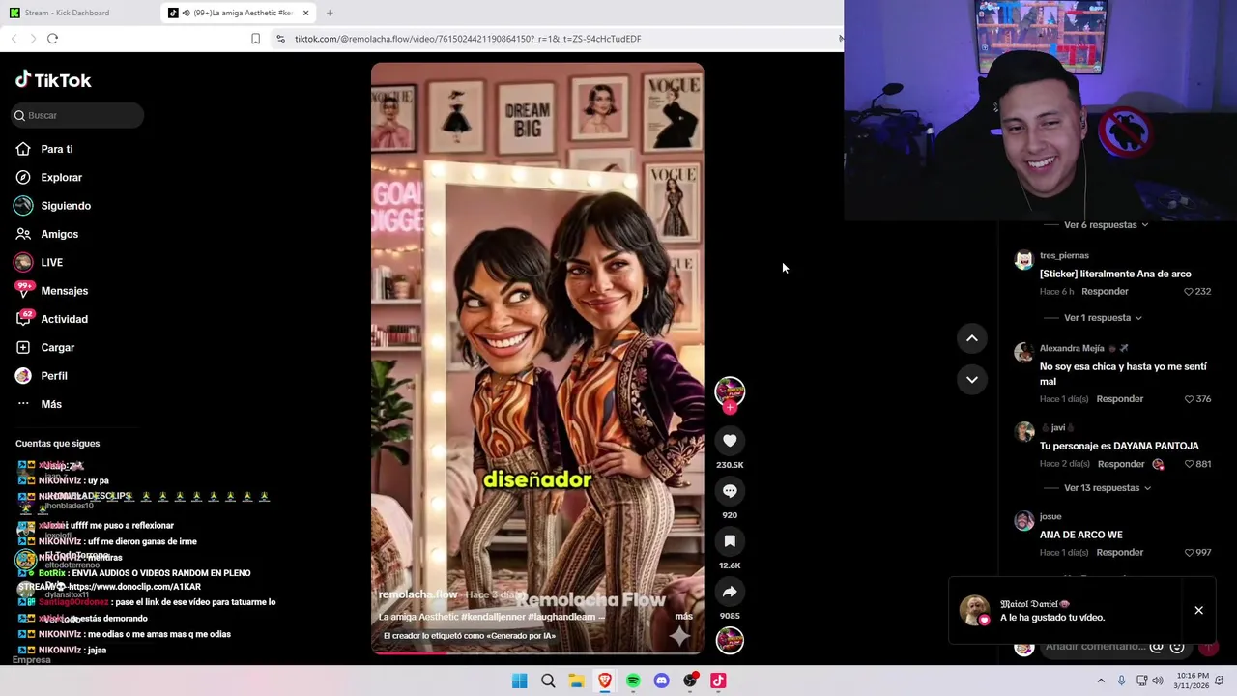The height and width of the screenshot is (696, 1237).
Task: Click the Empresa footer link
Action: pos(31,660)
